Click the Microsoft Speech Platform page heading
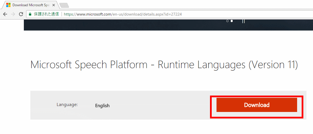313x134 pixels. (x=164, y=65)
